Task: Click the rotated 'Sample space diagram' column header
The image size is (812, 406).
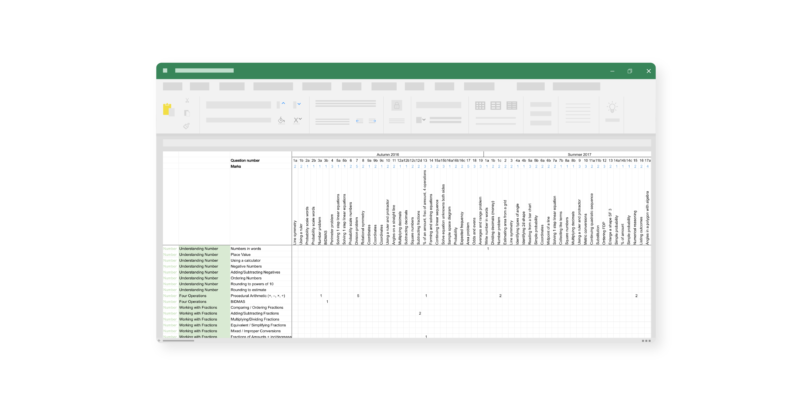Action: click(x=450, y=226)
